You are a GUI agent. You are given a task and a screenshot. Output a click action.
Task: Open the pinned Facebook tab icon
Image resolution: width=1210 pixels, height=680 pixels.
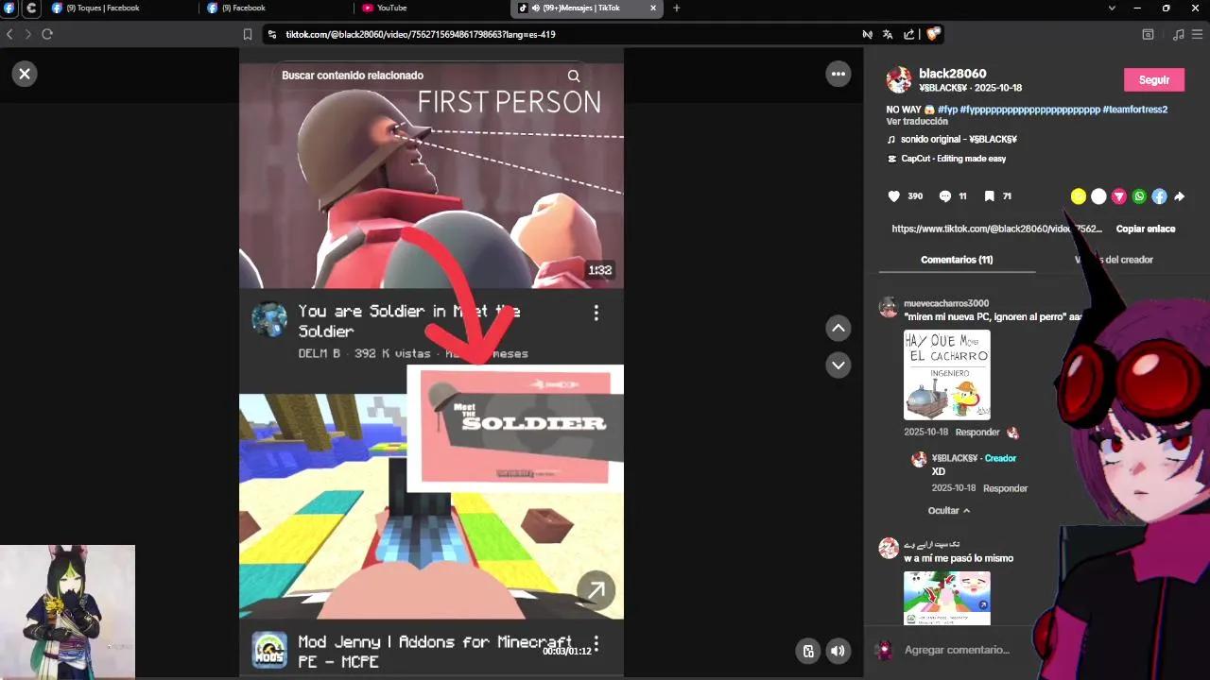(9, 8)
